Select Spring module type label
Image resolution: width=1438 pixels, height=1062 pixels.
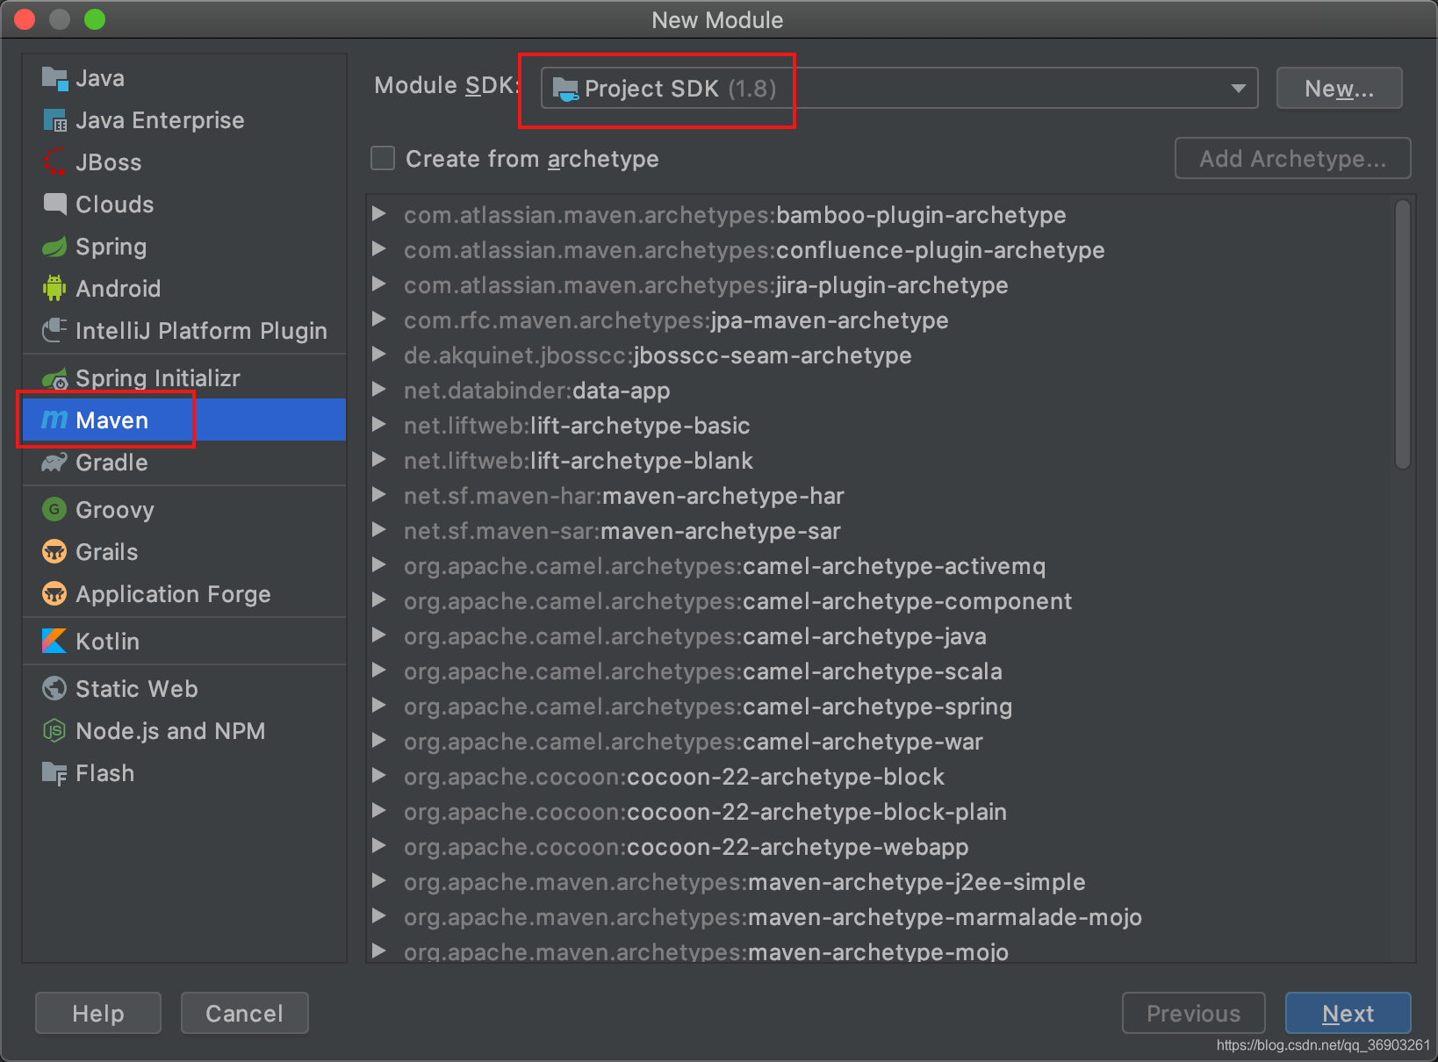111,247
